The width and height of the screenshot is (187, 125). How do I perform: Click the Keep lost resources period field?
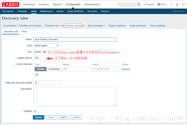point(47,83)
